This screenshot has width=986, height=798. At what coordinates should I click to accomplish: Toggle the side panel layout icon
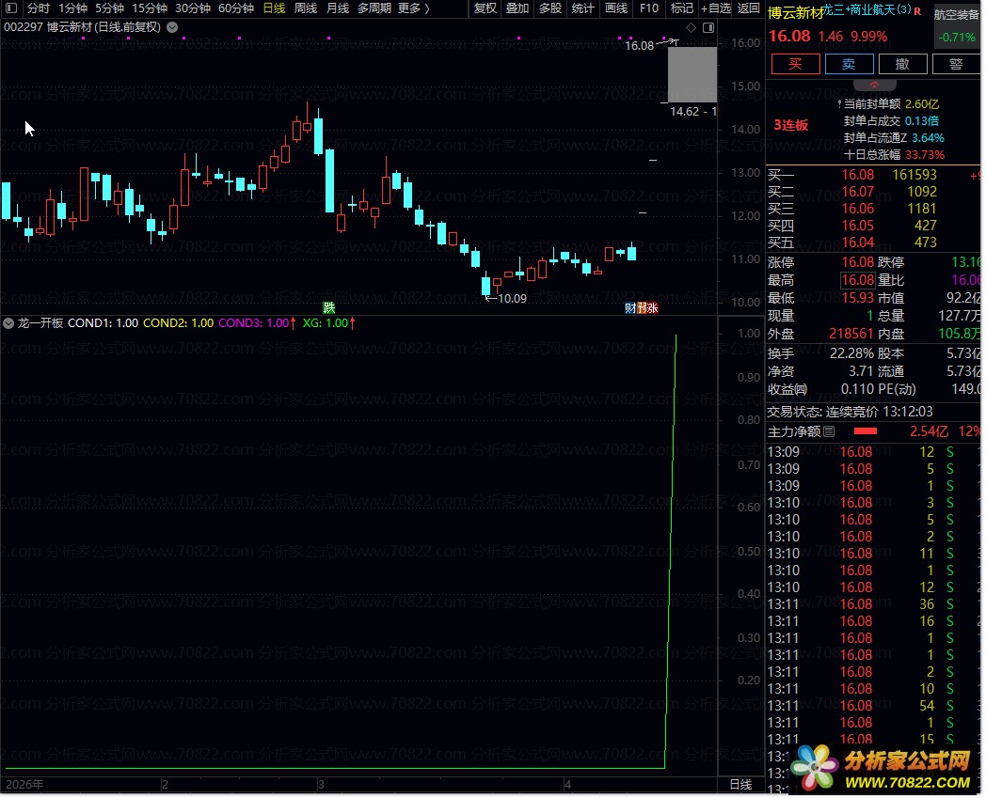tap(708, 28)
